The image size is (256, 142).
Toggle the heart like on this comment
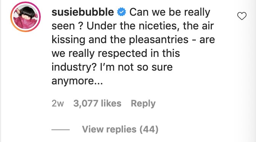pos(242,16)
